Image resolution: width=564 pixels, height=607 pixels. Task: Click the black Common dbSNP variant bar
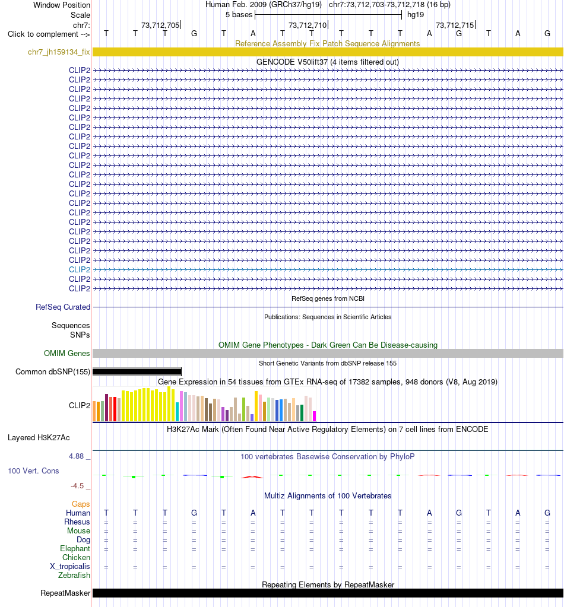click(137, 371)
